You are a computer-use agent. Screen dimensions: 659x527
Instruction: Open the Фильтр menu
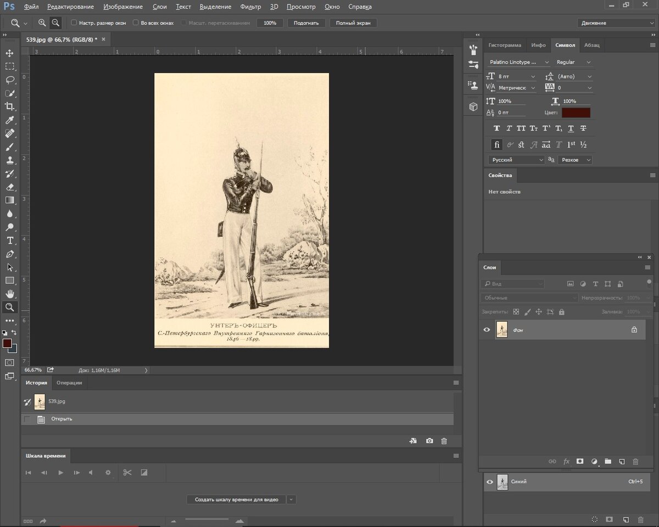point(251,7)
